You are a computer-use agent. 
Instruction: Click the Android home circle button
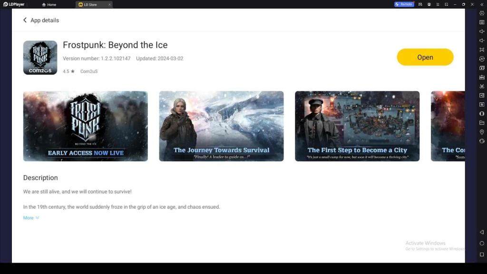point(482,243)
